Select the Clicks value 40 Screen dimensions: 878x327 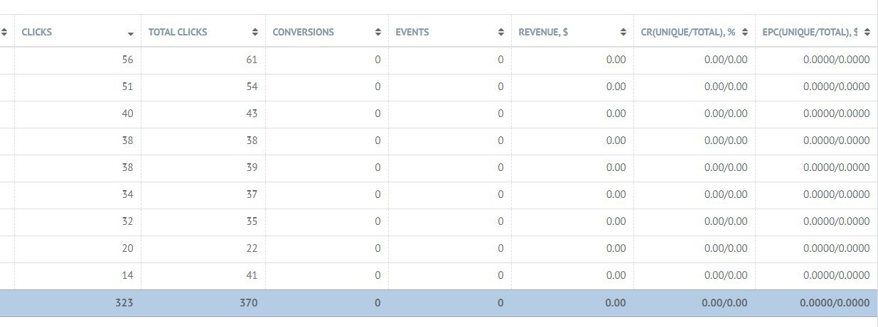127,113
